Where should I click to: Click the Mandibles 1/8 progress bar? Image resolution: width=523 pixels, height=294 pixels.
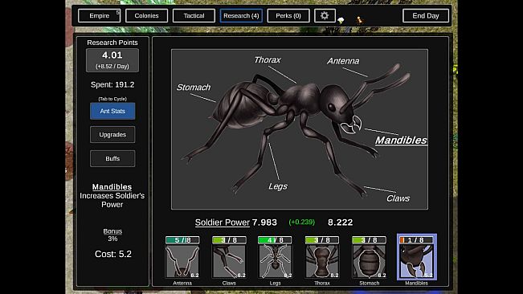417,240
